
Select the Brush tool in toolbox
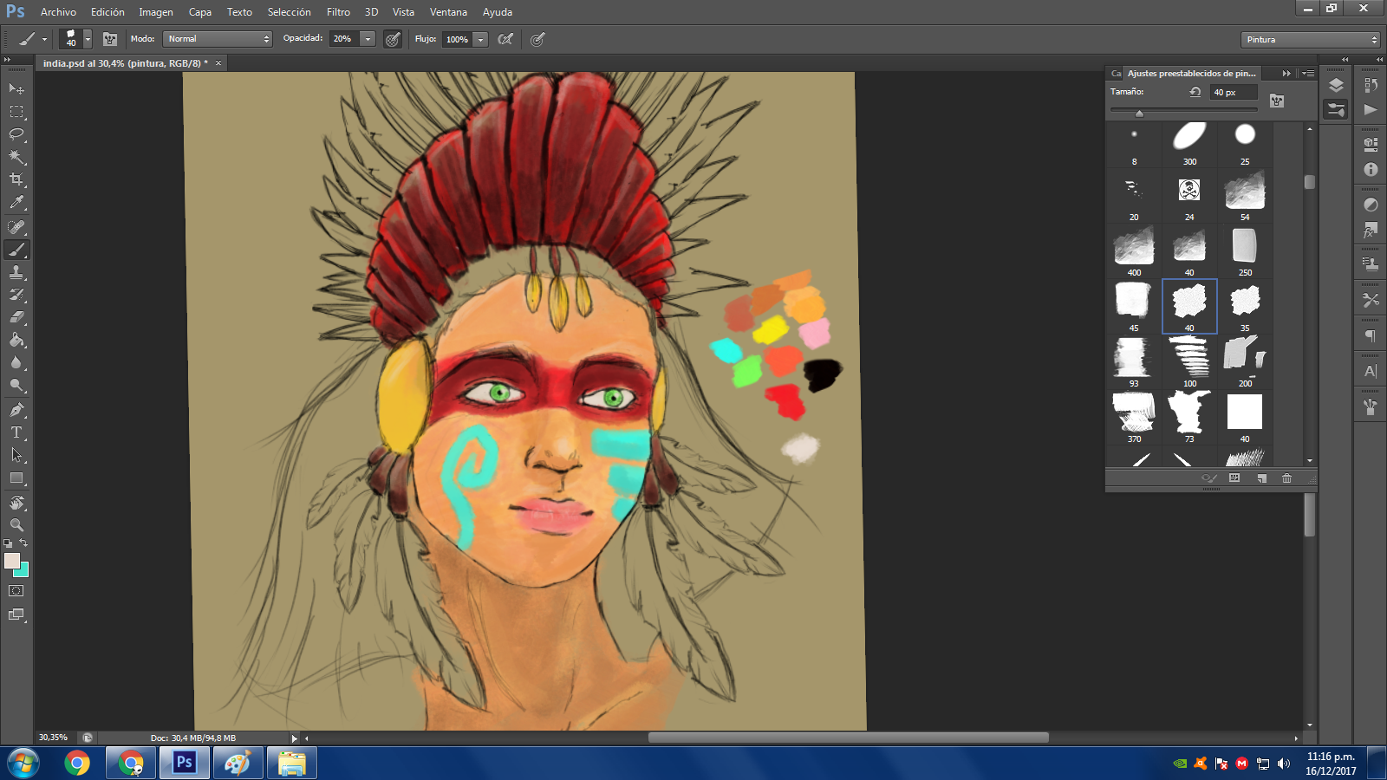pyautogui.click(x=16, y=250)
